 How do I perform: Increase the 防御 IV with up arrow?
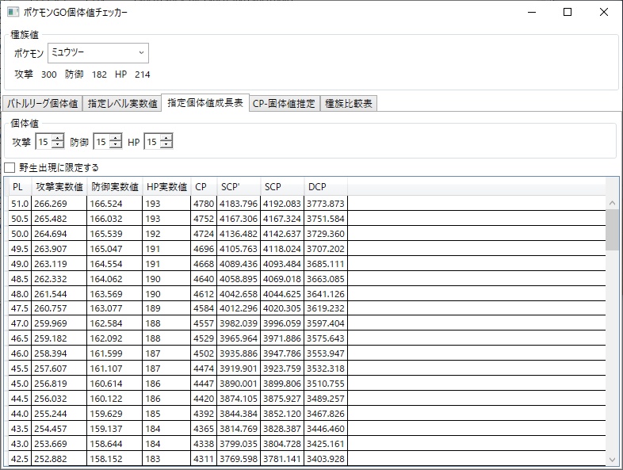click(116, 138)
